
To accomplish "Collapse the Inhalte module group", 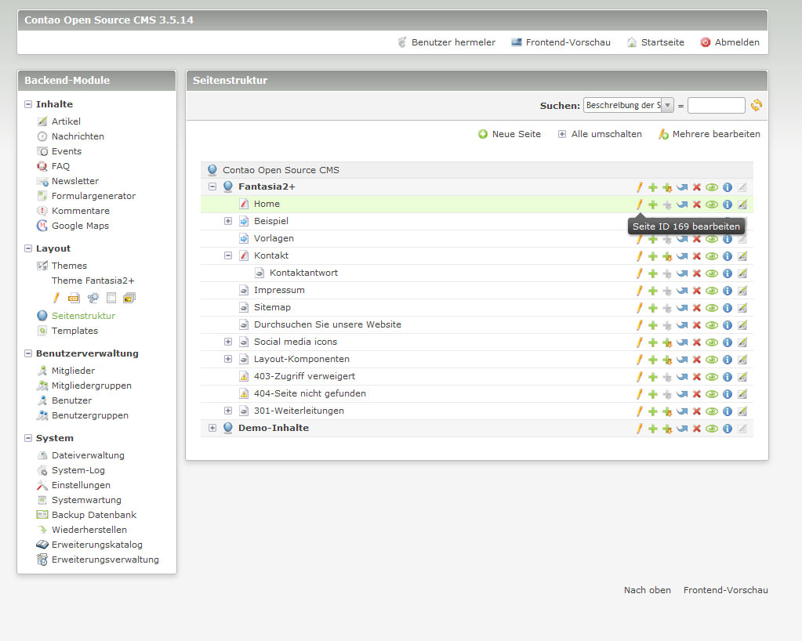I will (29, 104).
